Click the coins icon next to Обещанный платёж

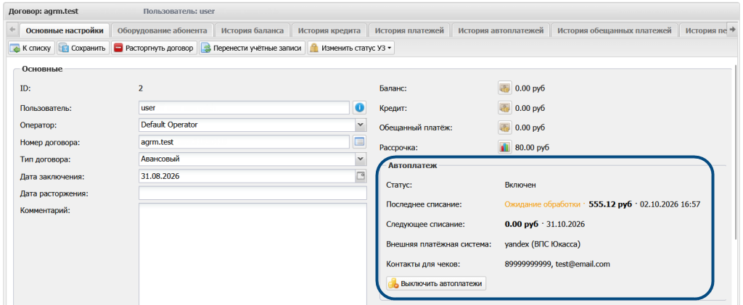tap(505, 128)
